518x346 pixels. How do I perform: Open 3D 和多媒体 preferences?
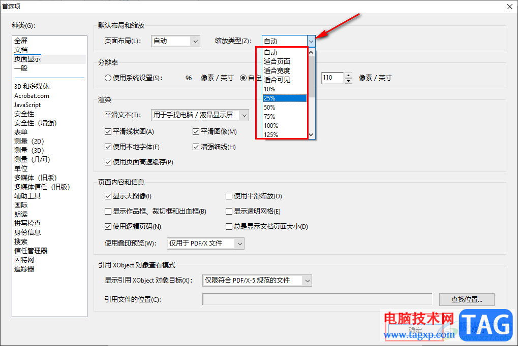click(32, 86)
